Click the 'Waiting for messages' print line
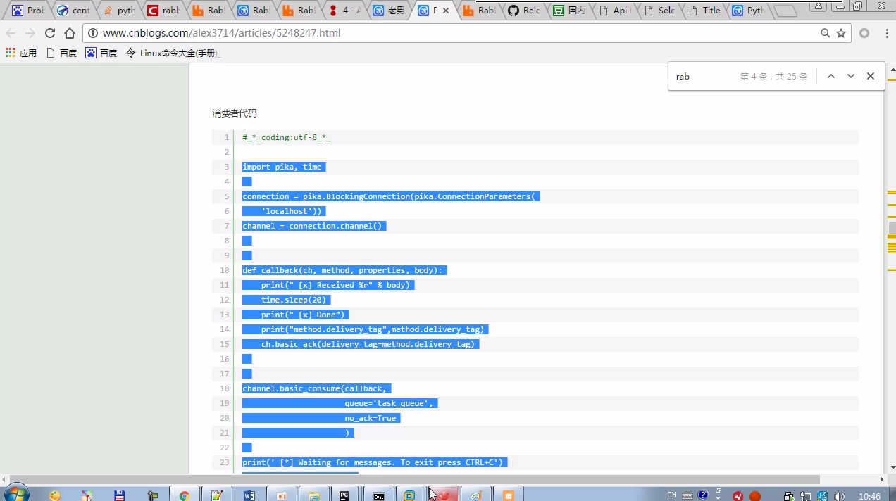896x501 pixels. pyautogui.click(x=374, y=462)
